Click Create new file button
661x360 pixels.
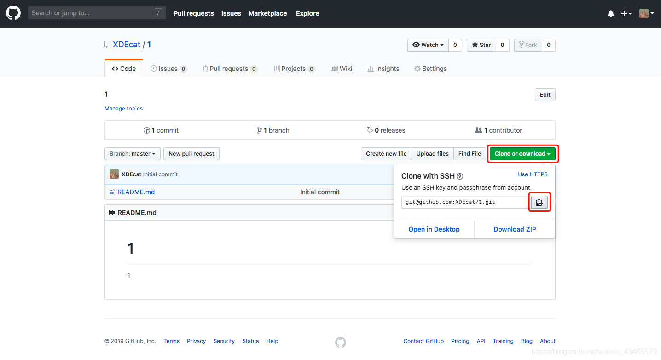point(386,154)
